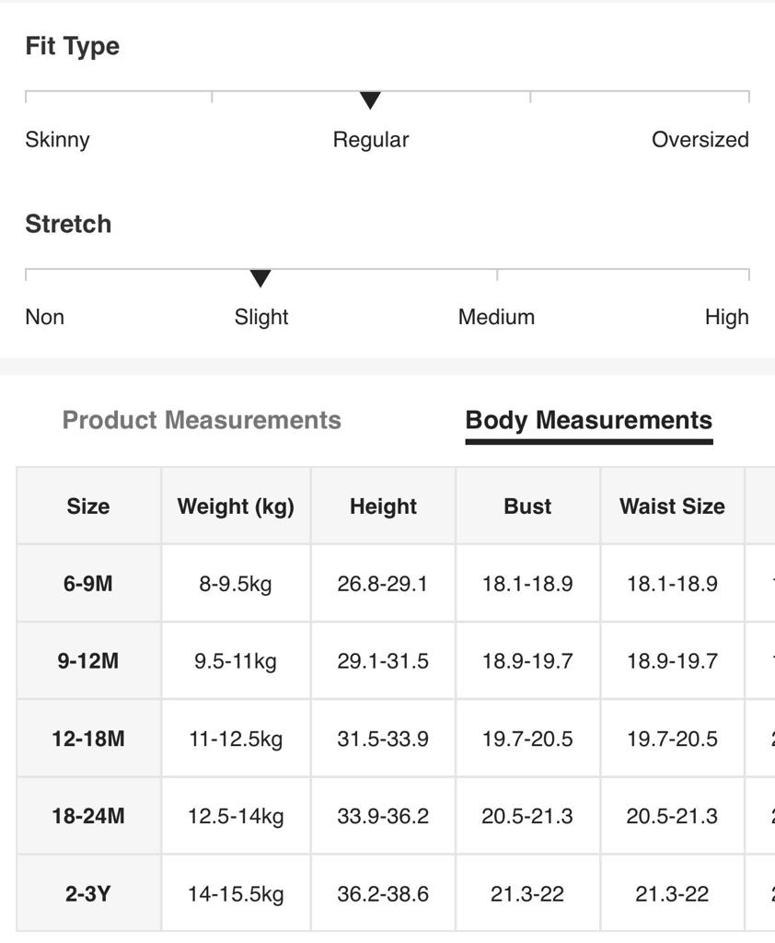This screenshot has width=775, height=943.
Task: Click the Fit Type triangle marker
Action: click(x=370, y=100)
